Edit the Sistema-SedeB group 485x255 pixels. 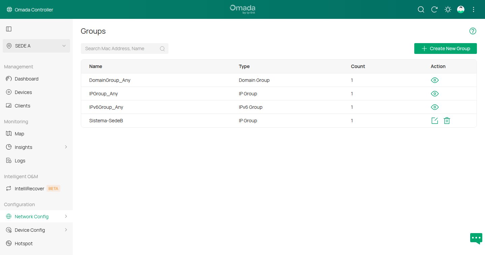(x=435, y=121)
